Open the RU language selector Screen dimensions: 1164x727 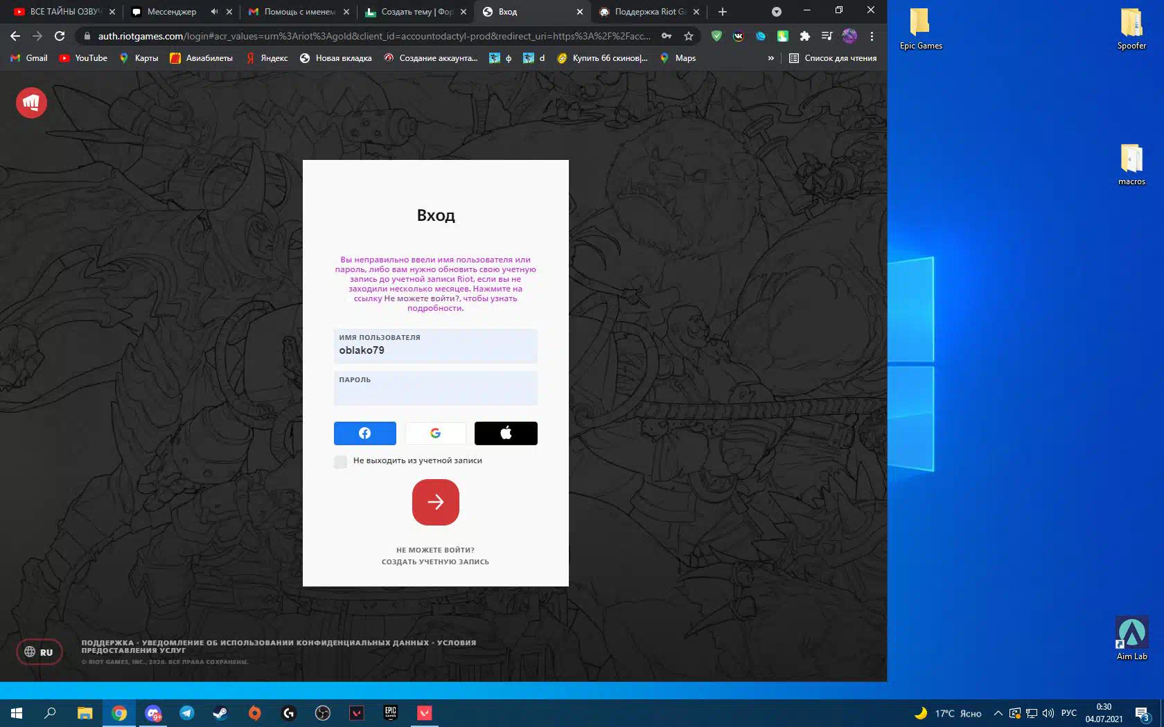point(39,652)
